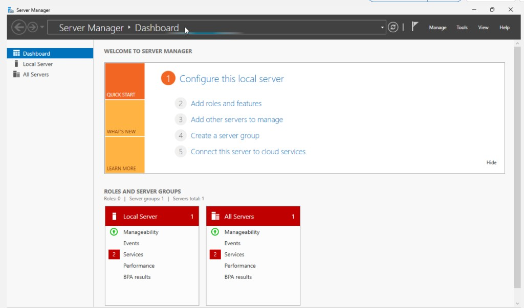
Task: Click the alert count 1 on Local Server header
Action: pos(192,217)
